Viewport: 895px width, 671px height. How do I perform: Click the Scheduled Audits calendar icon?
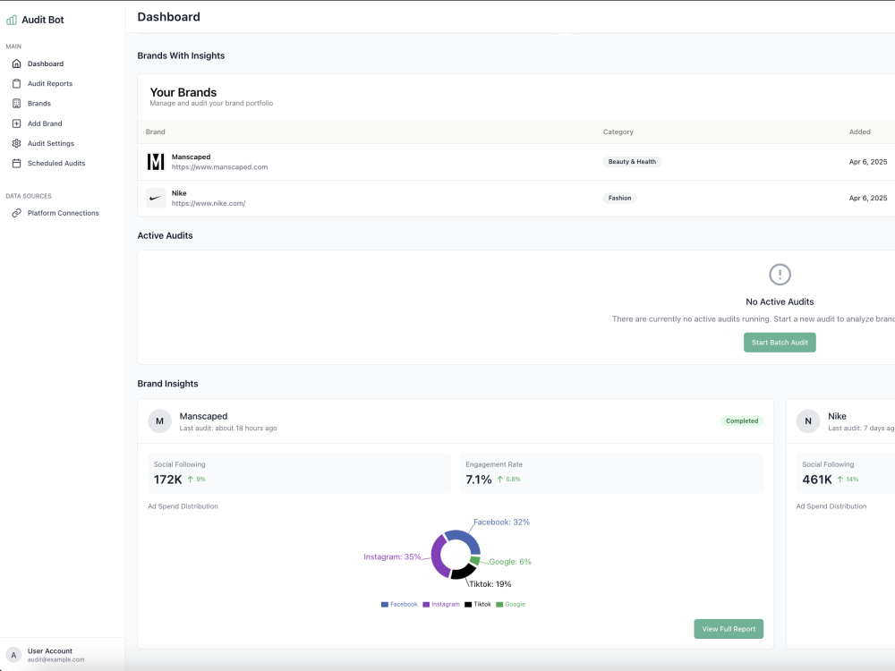tap(16, 163)
